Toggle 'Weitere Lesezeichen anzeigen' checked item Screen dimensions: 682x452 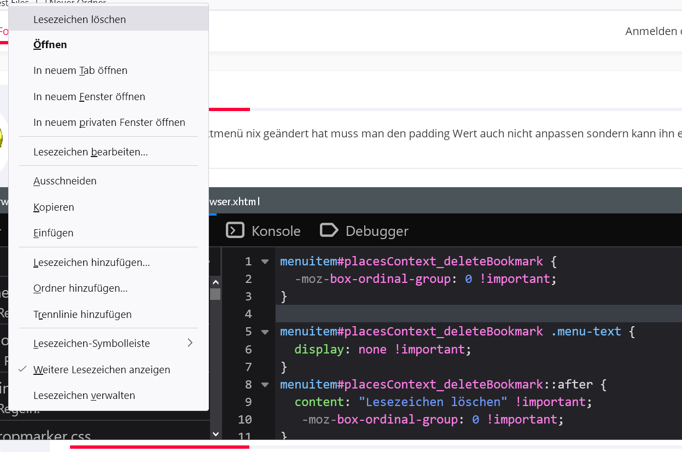pyautogui.click(x=102, y=370)
